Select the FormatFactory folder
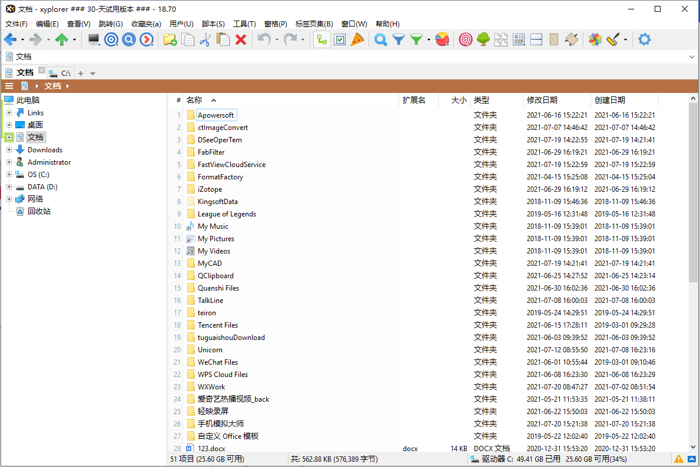Screen dimensions: 700x467 click(221, 177)
